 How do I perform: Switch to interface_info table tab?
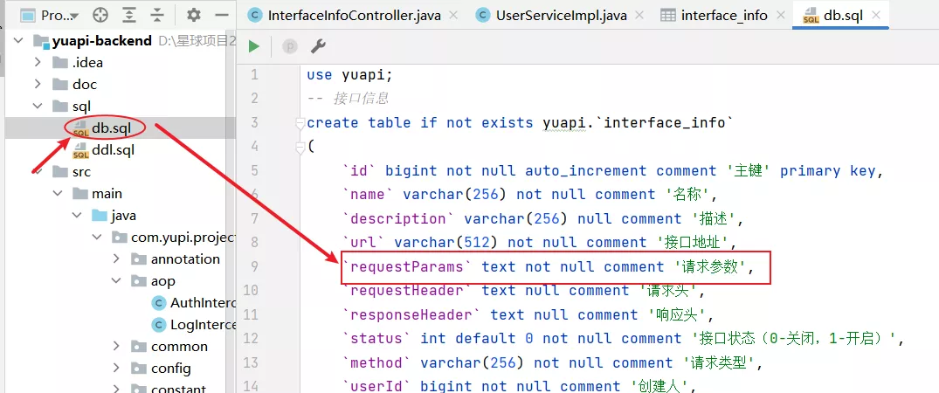[724, 16]
